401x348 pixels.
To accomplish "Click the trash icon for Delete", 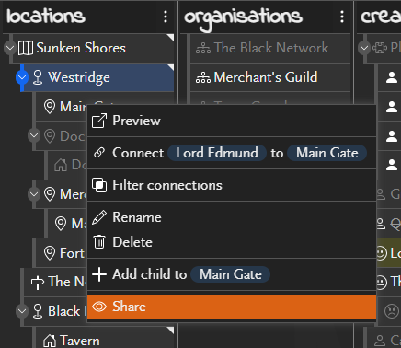I will [99, 242].
